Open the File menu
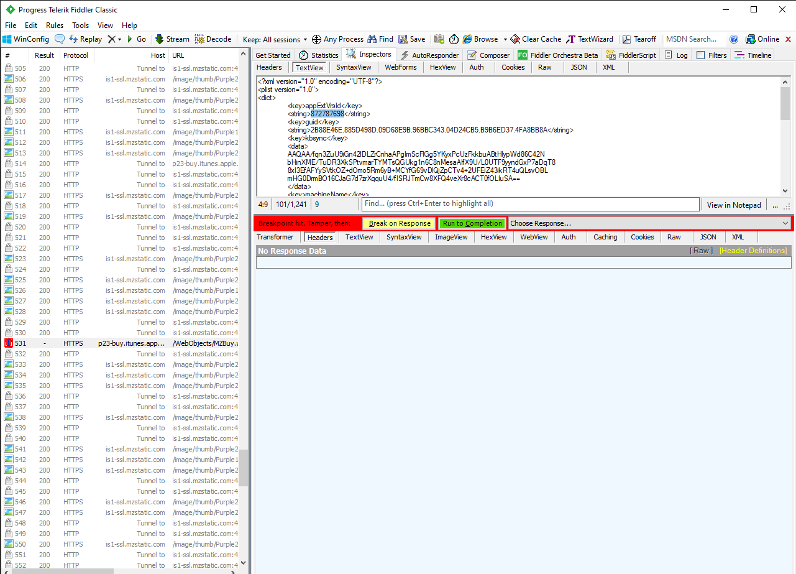 11,25
